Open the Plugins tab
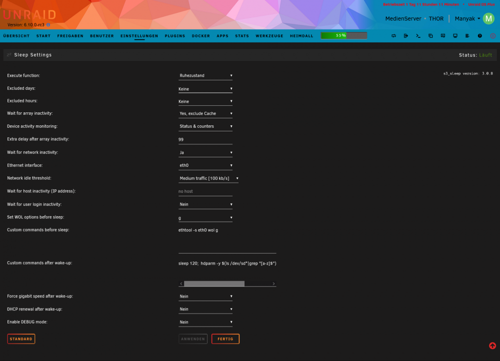 [x=174, y=36]
